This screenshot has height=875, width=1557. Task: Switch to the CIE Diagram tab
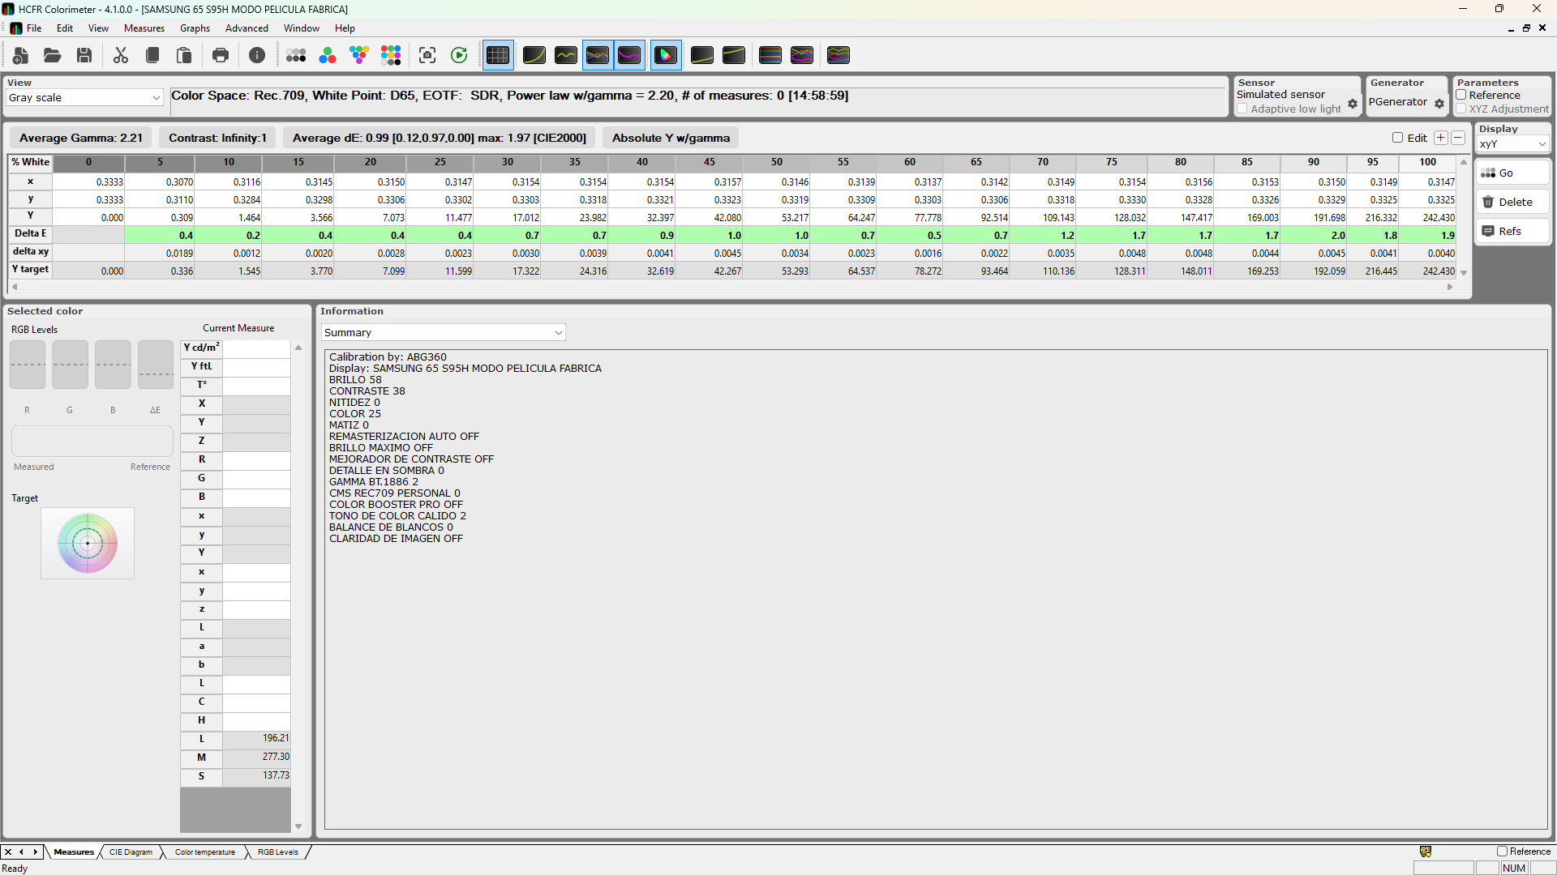click(x=131, y=852)
